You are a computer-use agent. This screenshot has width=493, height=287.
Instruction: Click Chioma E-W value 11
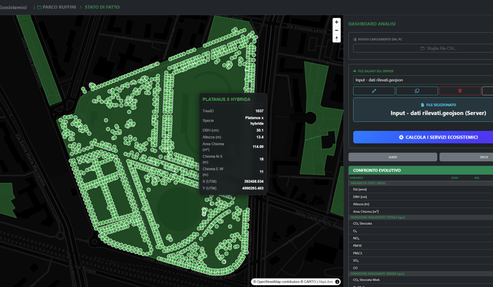tap(261, 171)
